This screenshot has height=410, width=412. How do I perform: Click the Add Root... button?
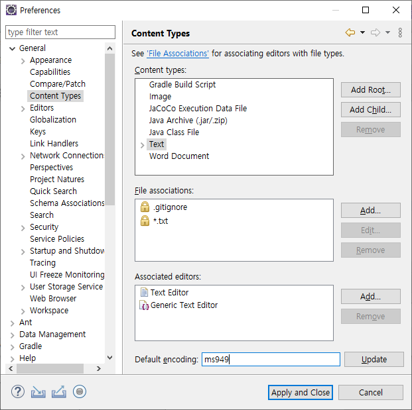point(371,89)
